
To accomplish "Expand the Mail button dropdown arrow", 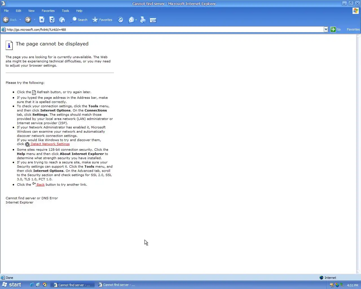I will click(136, 20).
